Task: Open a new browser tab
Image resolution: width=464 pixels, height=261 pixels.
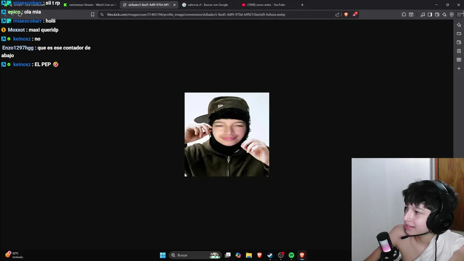Action: (302, 5)
